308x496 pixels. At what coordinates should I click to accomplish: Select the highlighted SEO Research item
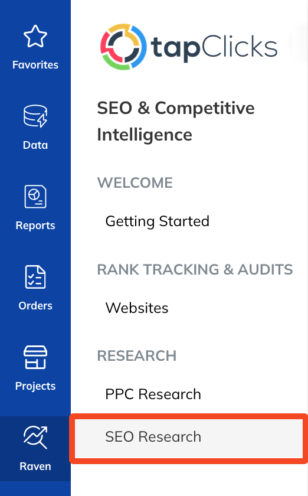click(x=188, y=437)
